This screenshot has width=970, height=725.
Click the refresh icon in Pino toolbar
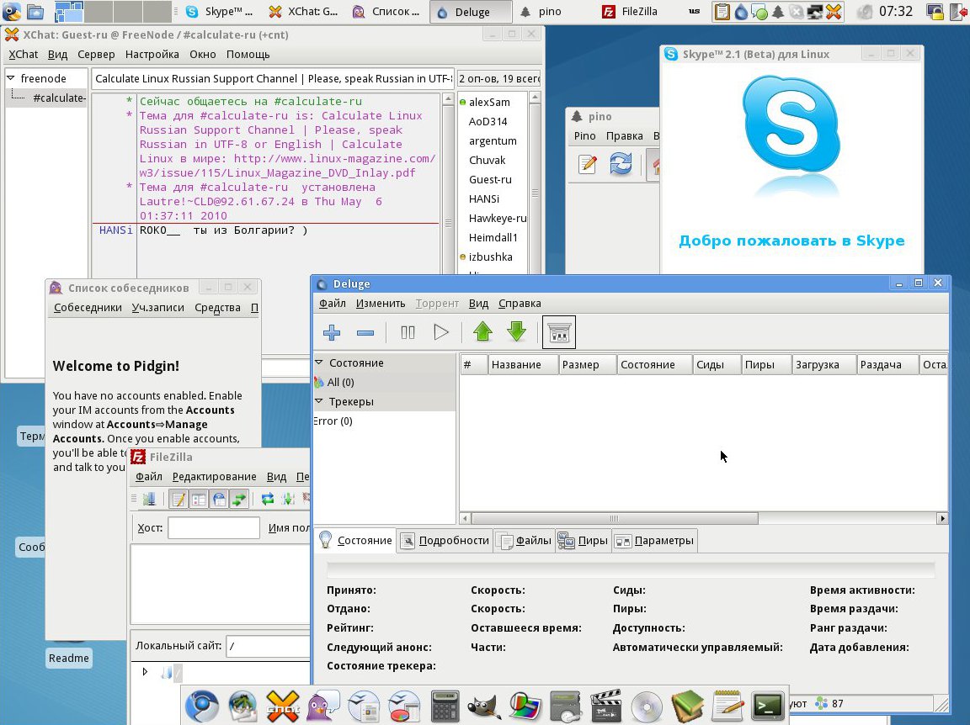pos(621,164)
